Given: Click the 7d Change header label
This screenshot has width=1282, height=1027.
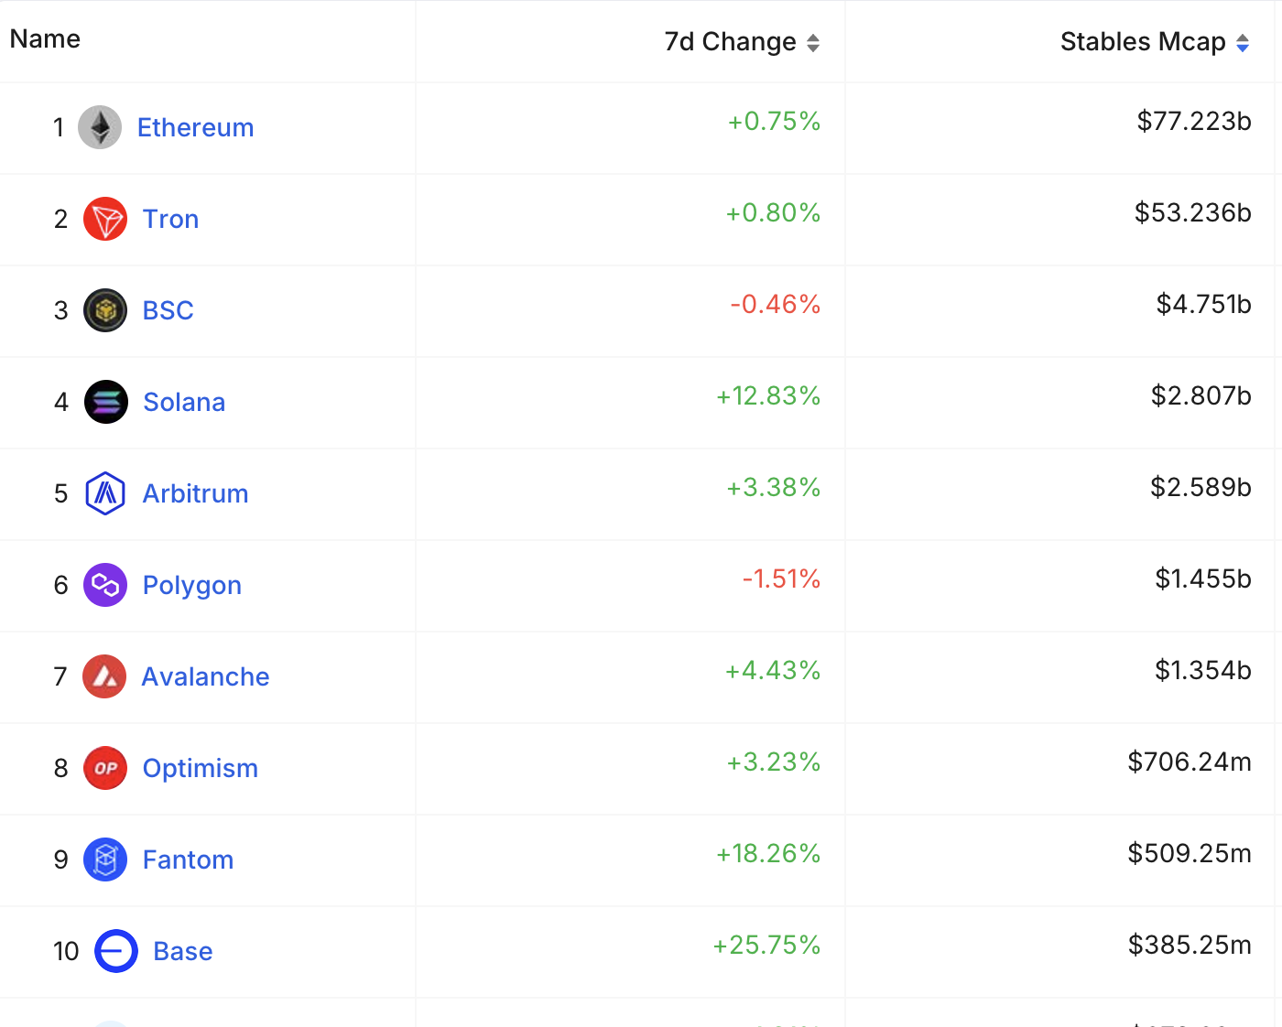Looking at the screenshot, I should tap(728, 42).
